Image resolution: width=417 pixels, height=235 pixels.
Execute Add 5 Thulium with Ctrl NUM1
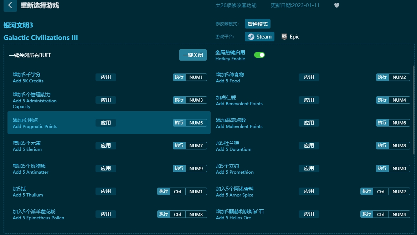point(182,191)
